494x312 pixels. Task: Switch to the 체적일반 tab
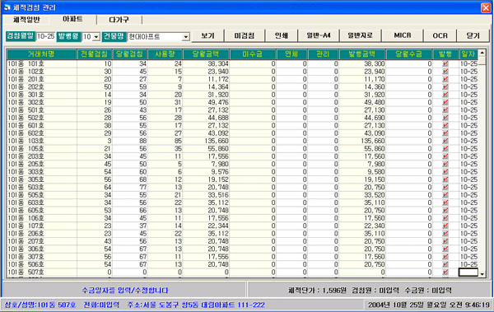(x=26, y=20)
